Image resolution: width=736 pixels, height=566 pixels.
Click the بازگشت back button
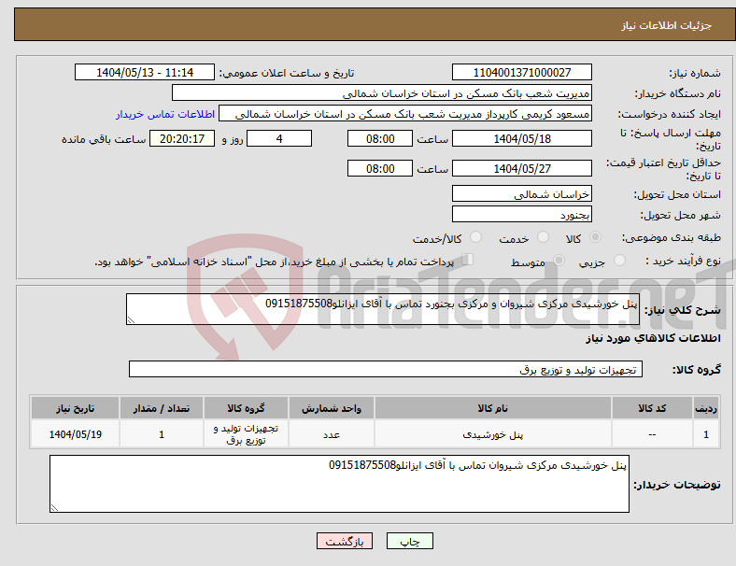tap(345, 541)
